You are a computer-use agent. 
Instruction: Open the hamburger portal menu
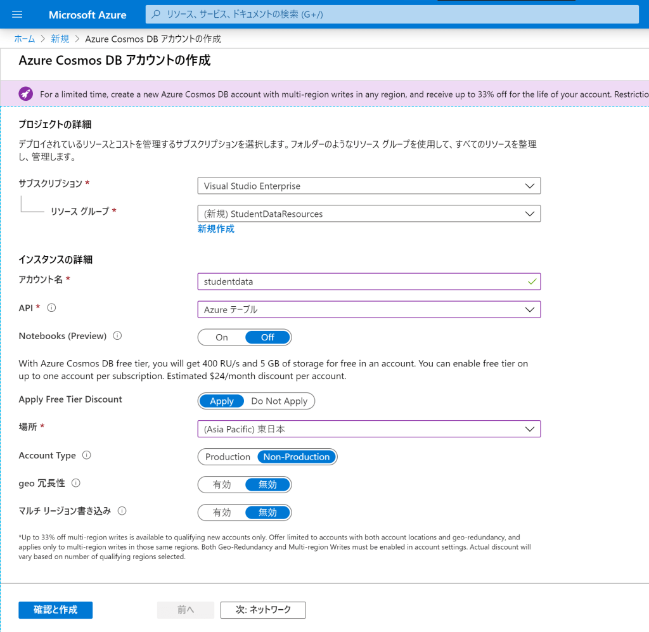click(x=17, y=15)
